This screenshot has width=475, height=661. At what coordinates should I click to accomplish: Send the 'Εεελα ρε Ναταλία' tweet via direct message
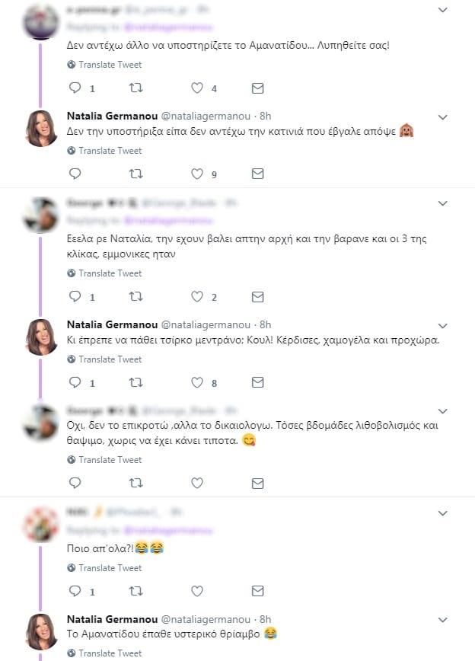pos(257,296)
